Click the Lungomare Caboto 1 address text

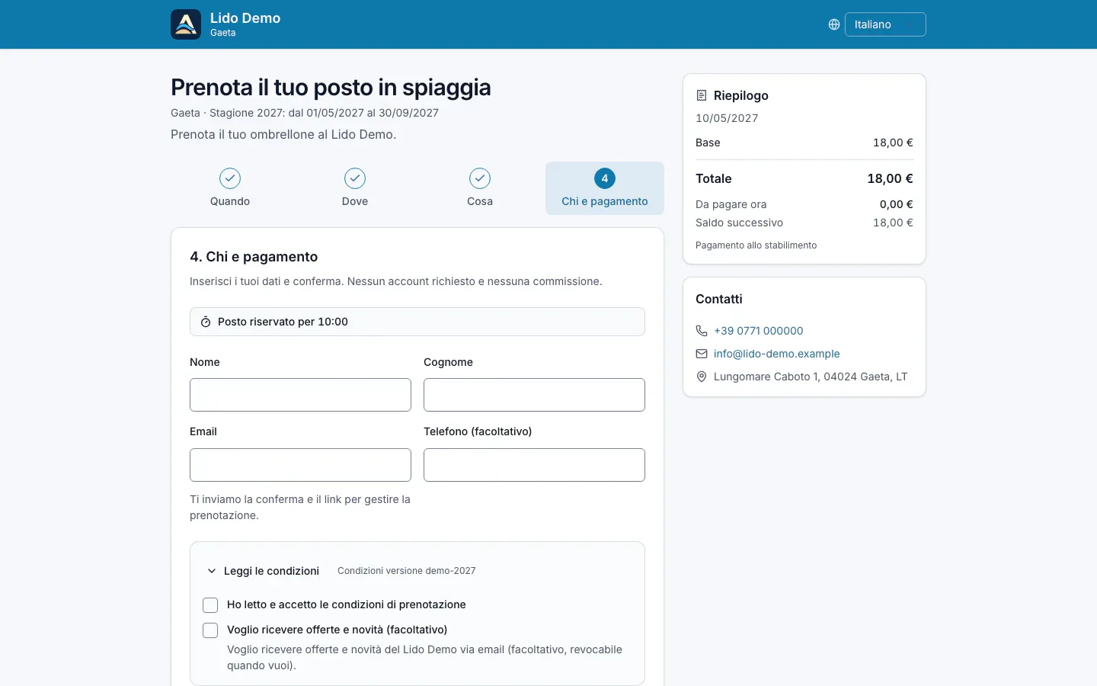click(811, 377)
